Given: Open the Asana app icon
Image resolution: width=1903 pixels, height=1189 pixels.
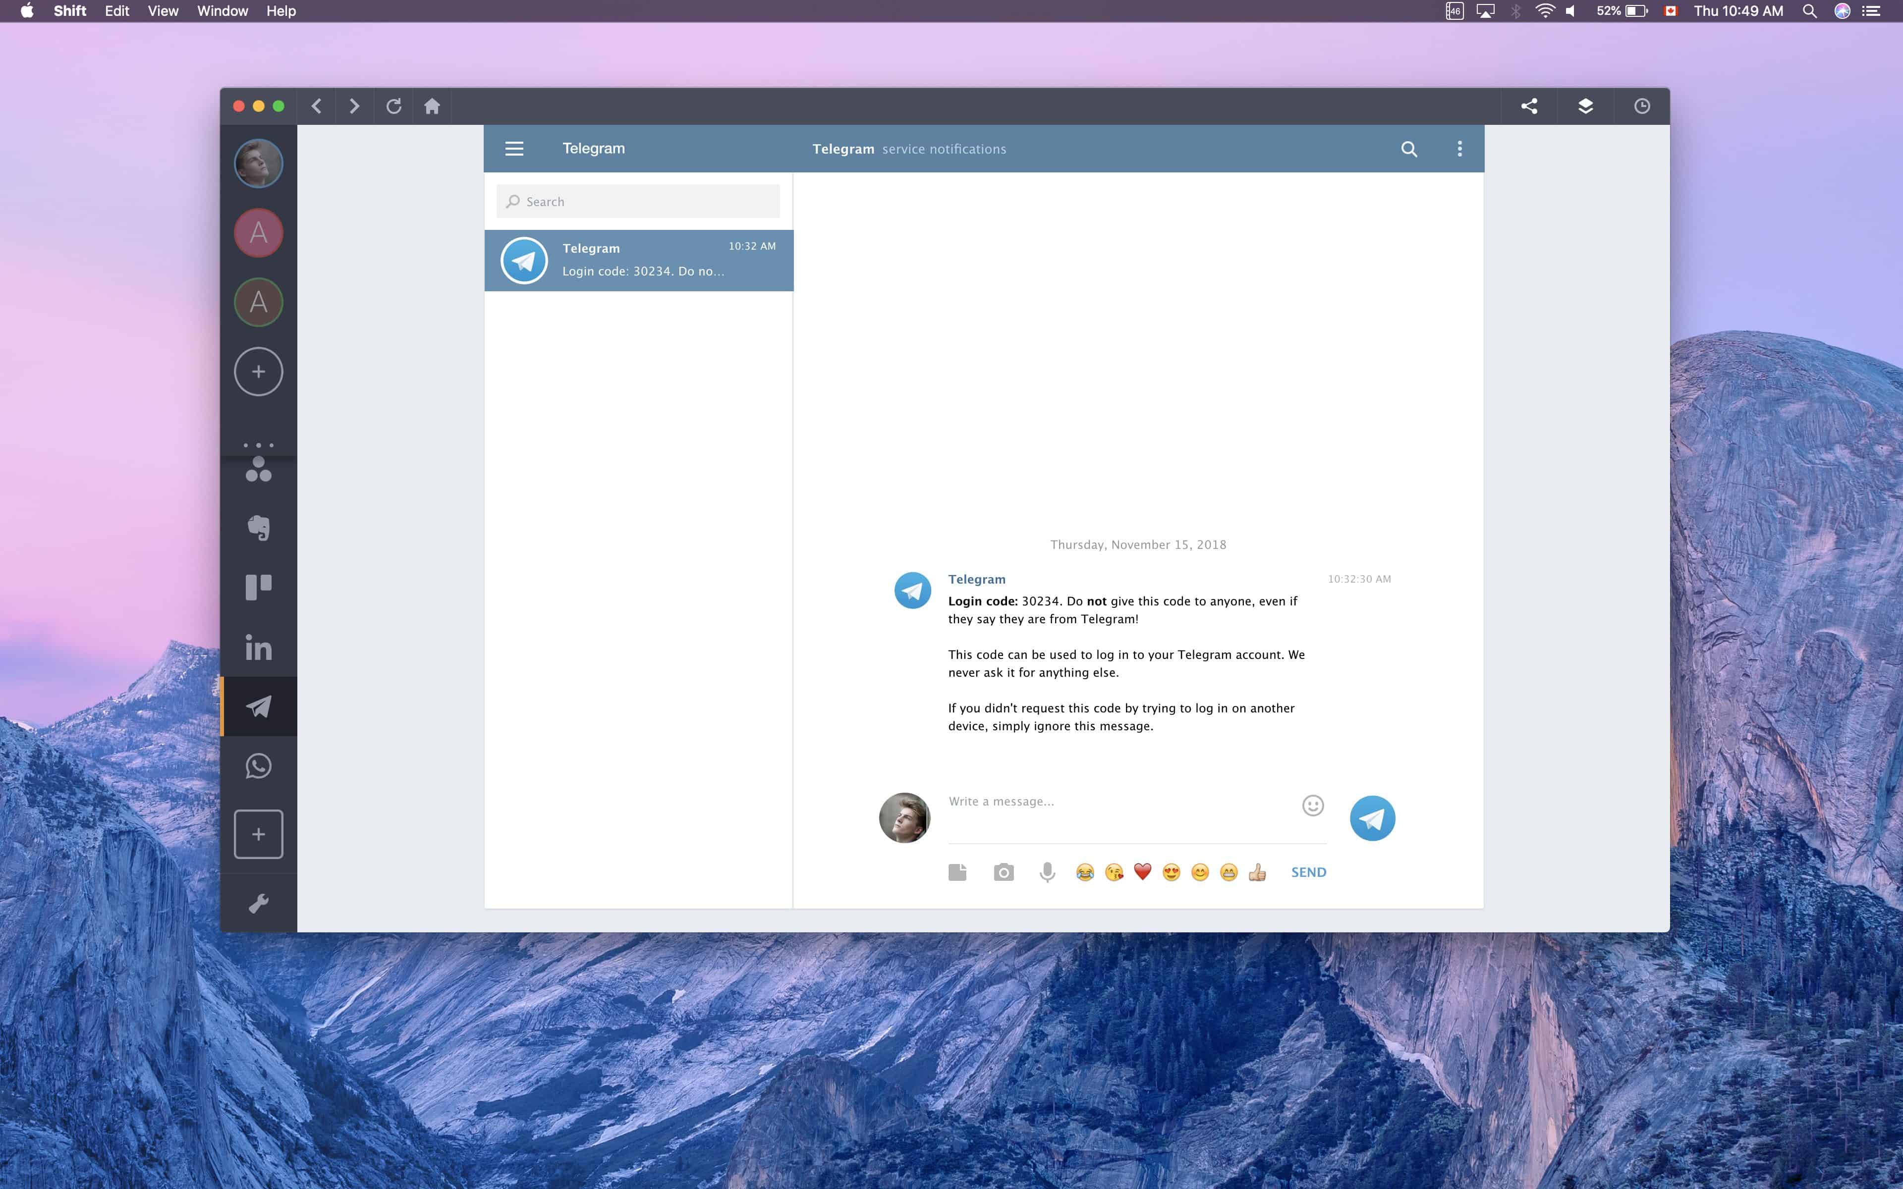Looking at the screenshot, I should 259,470.
